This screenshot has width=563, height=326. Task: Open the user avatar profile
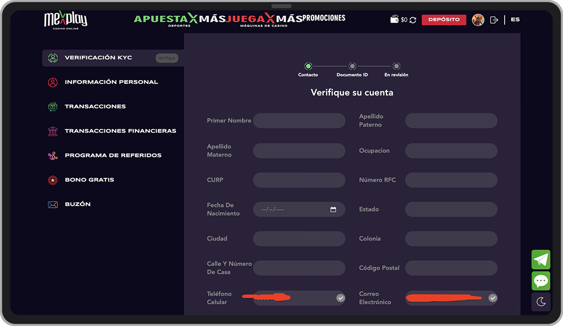tap(478, 20)
